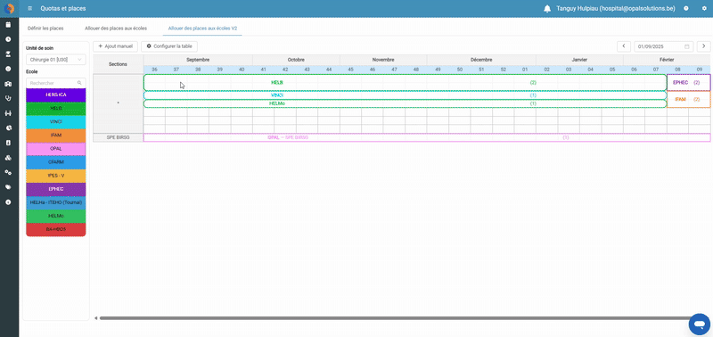Click the pie chart icon in sidebar
713x337 pixels.
click(x=8, y=127)
